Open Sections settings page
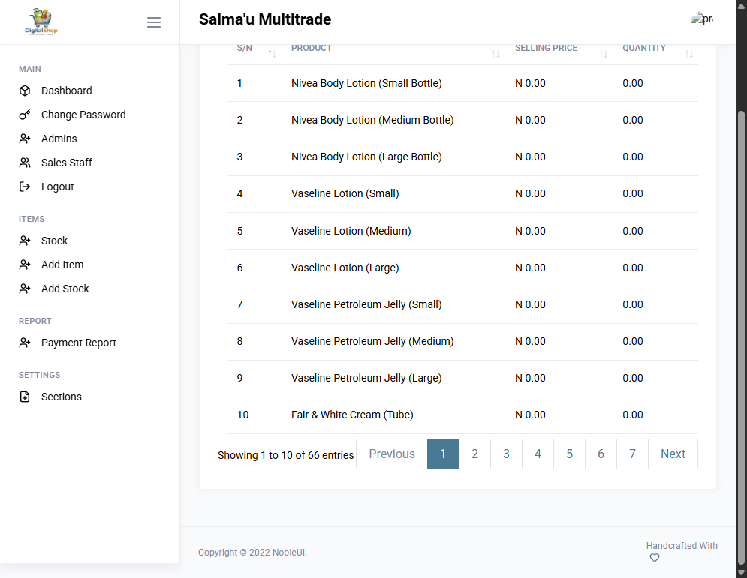Screen dimensions: 747x578 (62, 397)
